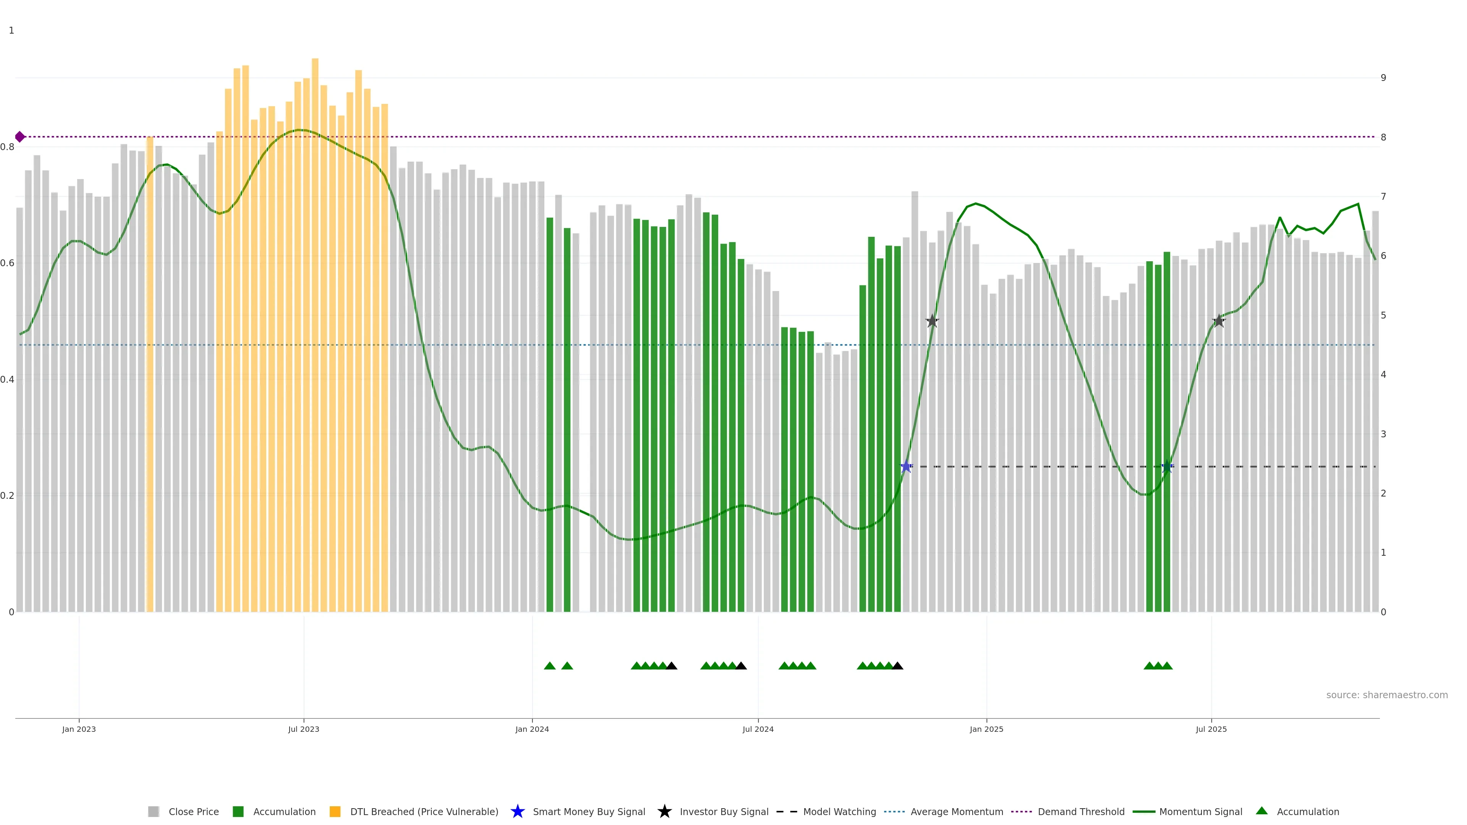The height and width of the screenshot is (825, 1467).
Task: Click the three green triangles before July 2025
Action: (1158, 666)
